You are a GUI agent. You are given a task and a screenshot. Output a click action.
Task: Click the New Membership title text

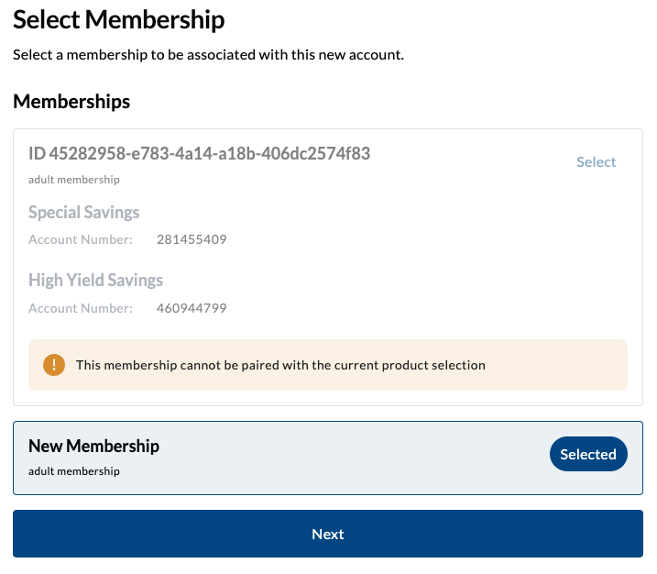point(93,447)
